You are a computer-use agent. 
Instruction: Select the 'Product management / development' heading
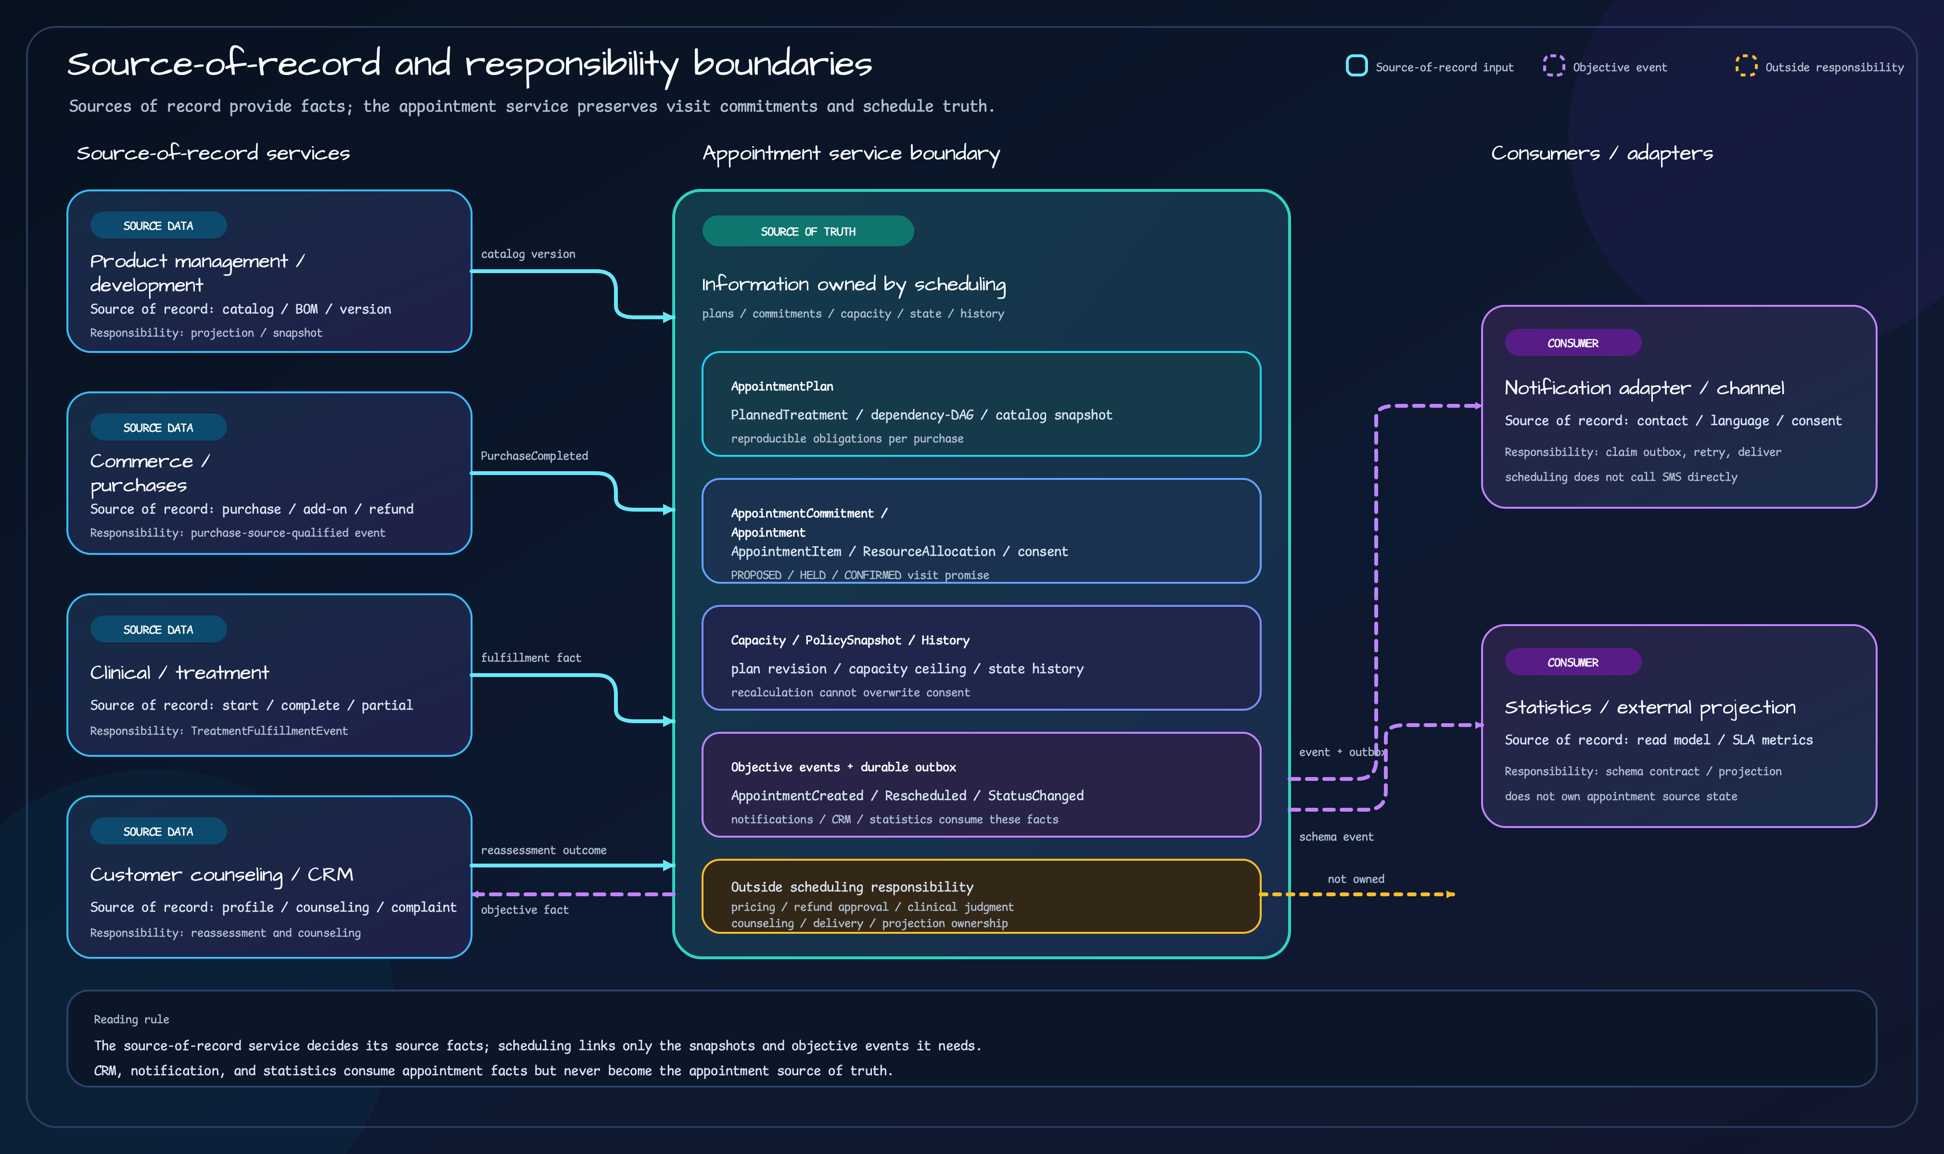[197, 273]
